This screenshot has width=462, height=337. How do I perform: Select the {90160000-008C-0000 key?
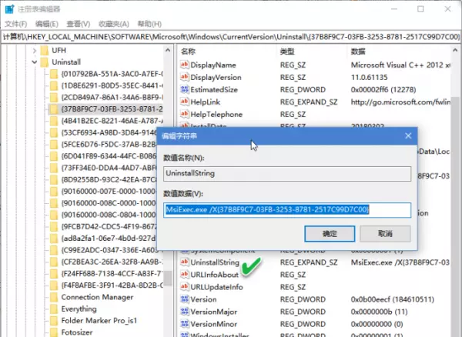[109, 203]
